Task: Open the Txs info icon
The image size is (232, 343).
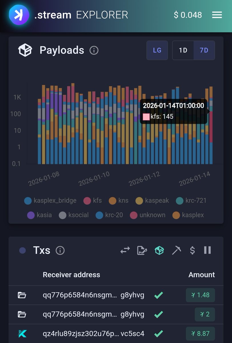Action: [60, 251]
